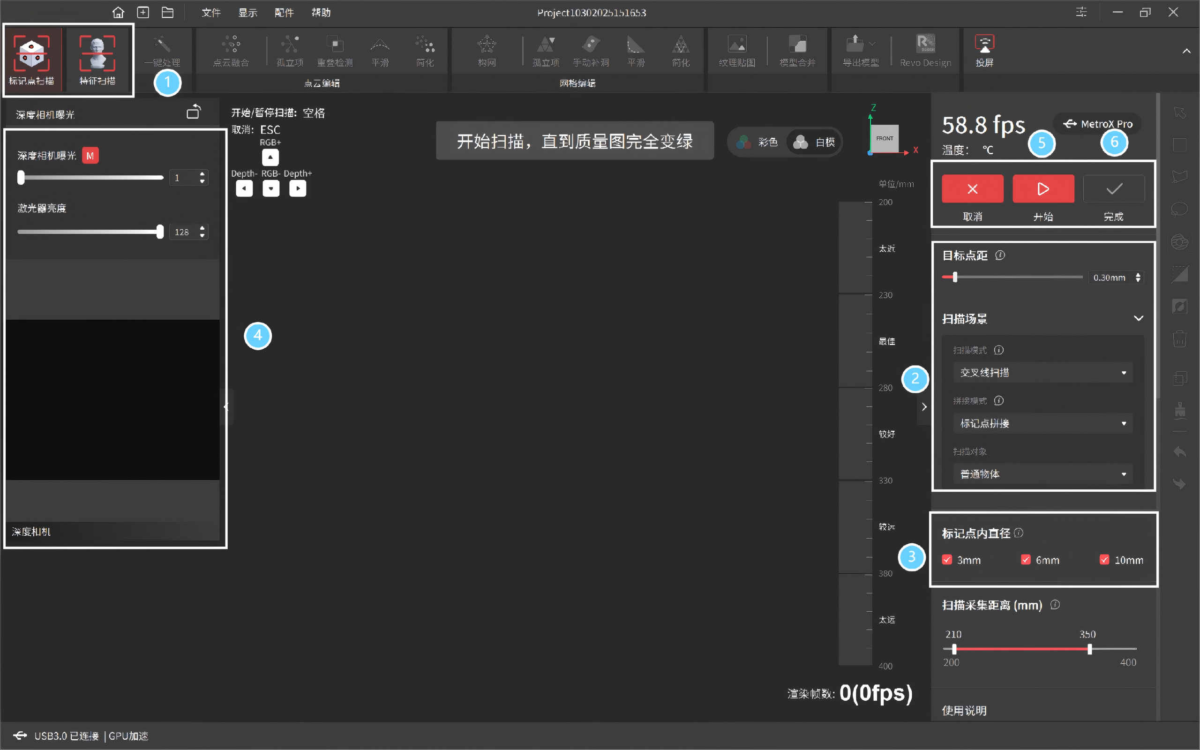Viewport: 1200px width, 750px height.
Task: Open the 文件 menu
Action: pyautogui.click(x=211, y=12)
